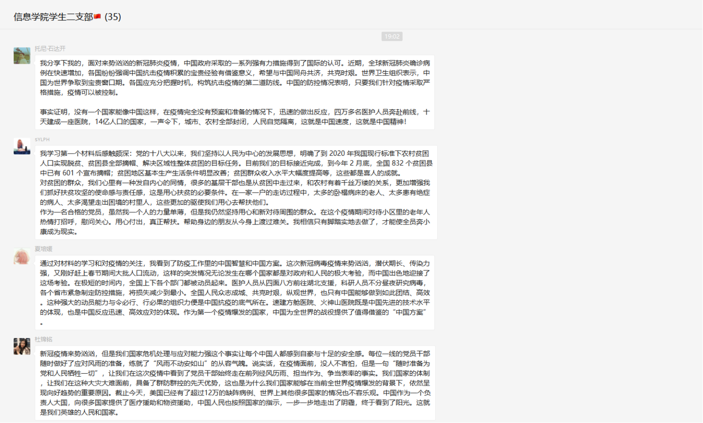Select 夏培媛's name above her message
This screenshot has height=423, width=703.
43,248
